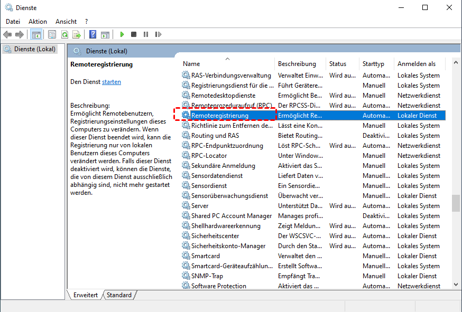
Task: Sort list by the Name column header
Action: click(191, 64)
